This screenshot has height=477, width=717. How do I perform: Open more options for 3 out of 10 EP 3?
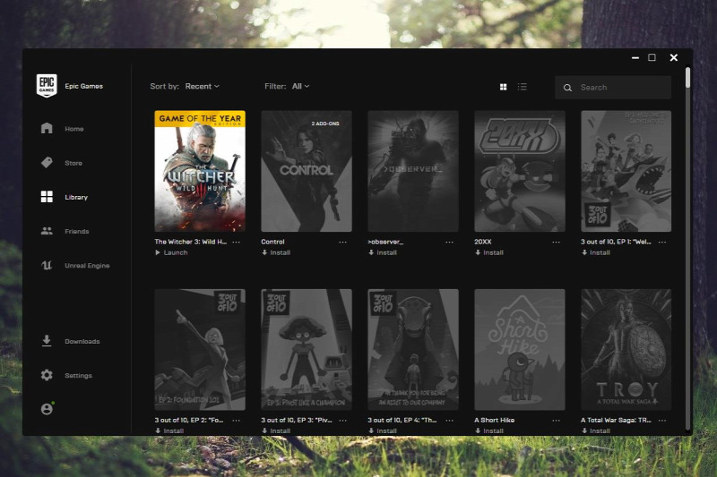click(x=343, y=421)
